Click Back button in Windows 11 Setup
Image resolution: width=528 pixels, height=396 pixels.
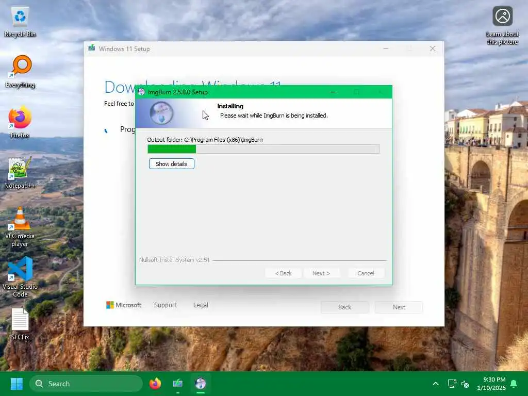(x=344, y=307)
